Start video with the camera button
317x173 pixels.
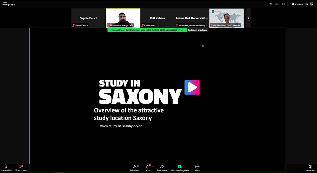21,167
